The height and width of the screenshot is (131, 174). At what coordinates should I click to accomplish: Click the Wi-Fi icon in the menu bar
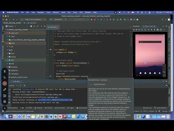click(x=138, y=12)
